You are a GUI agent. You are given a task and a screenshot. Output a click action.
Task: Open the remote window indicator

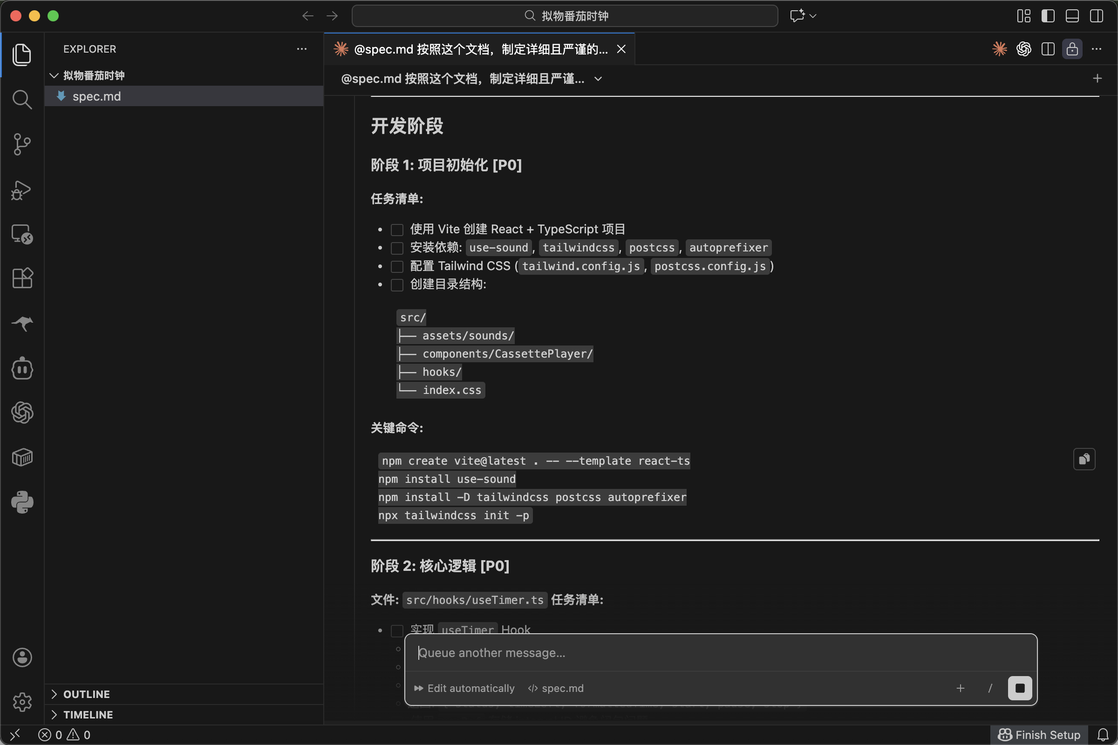pyautogui.click(x=15, y=735)
